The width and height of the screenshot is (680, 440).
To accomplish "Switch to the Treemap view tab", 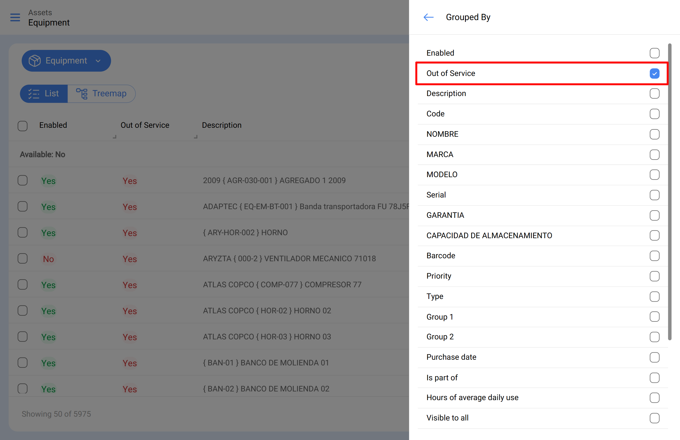I will (101, 94).
